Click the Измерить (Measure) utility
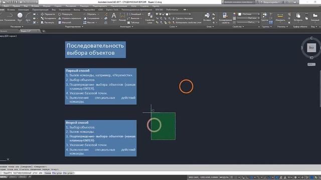321x180 pixels. pyautogui.click(x=280, y=17)
